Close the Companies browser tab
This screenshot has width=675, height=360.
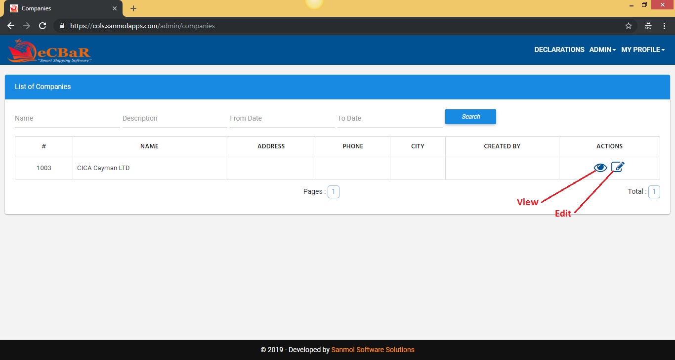pyautogui.click(x=115, y=8)
